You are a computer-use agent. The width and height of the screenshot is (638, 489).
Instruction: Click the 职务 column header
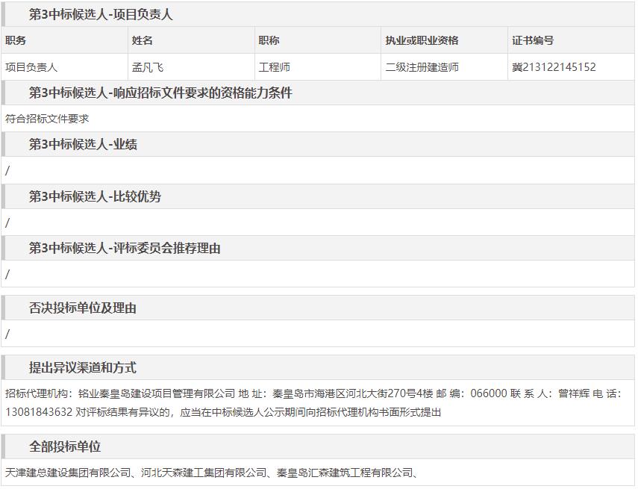tap(16, 40)
